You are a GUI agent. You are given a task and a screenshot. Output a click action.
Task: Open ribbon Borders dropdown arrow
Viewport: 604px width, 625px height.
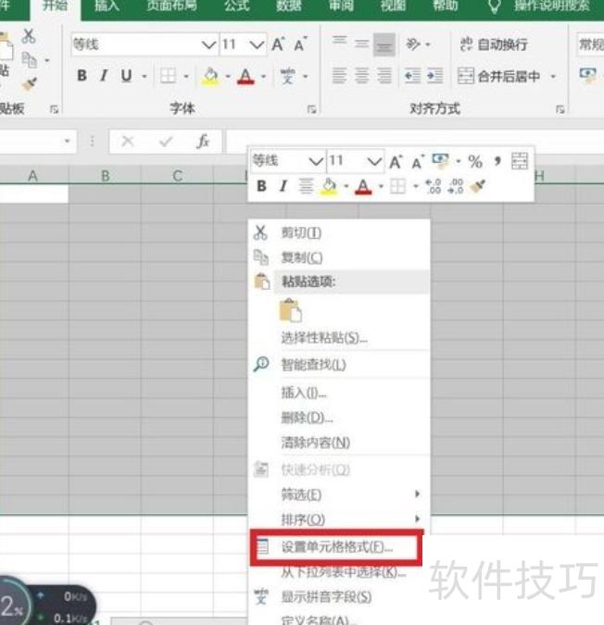186,76
